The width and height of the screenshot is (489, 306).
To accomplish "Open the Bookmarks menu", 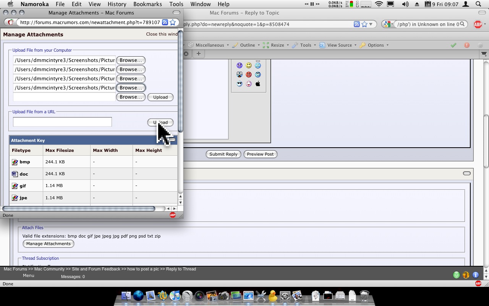I will pos(147,4).
